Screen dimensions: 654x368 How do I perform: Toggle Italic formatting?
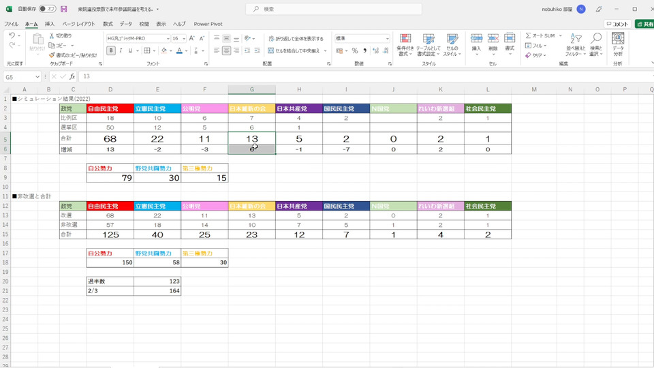pos(121,50)
